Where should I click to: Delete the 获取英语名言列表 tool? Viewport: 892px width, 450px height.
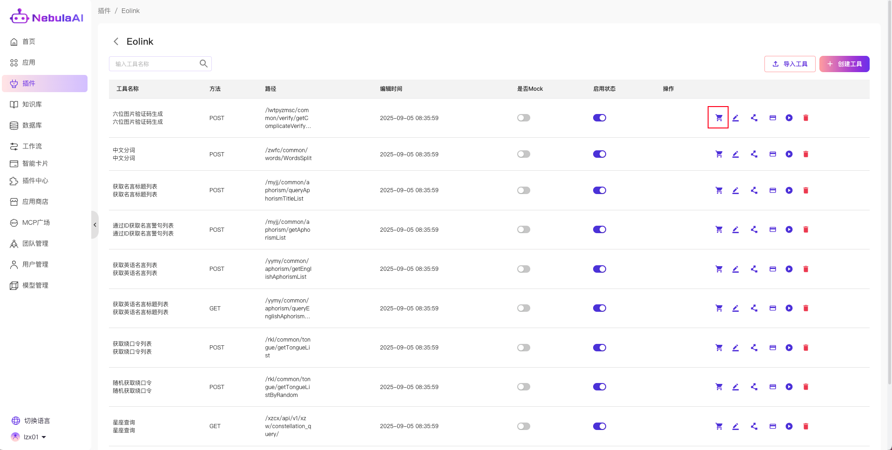(x=806, y=269)
